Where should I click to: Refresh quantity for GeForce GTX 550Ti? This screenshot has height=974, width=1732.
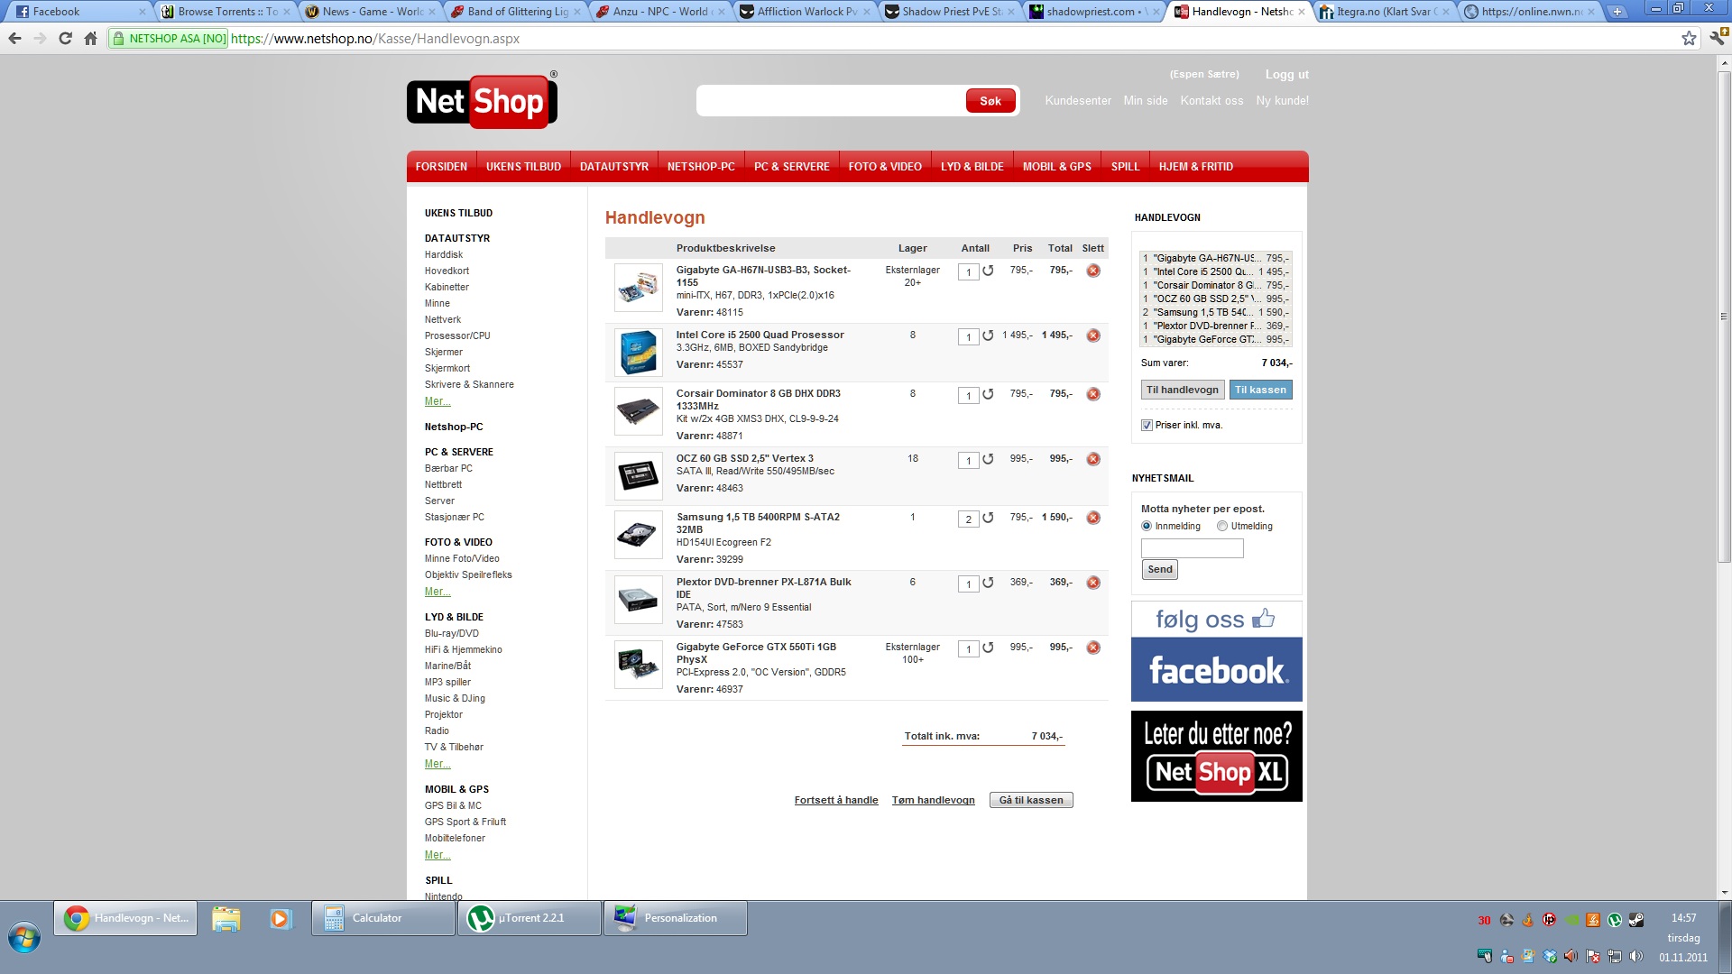[x=989, y=648]
